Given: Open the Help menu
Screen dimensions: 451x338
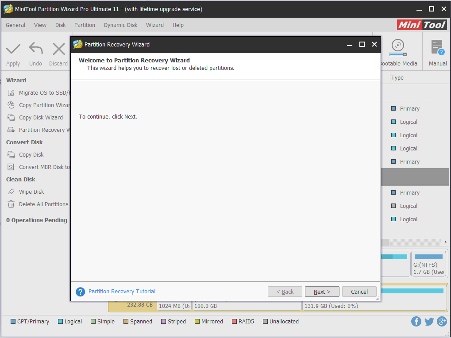Looking at the screenshot, I should (178, 25).
